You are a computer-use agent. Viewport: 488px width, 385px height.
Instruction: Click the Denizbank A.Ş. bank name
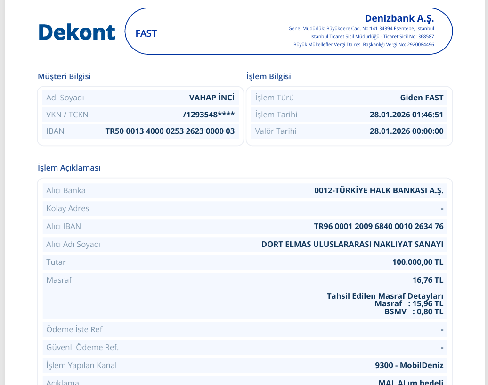coord(399,19)
